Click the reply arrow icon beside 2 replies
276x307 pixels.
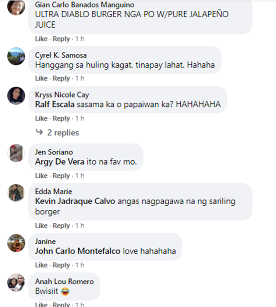tap(39, 132)
